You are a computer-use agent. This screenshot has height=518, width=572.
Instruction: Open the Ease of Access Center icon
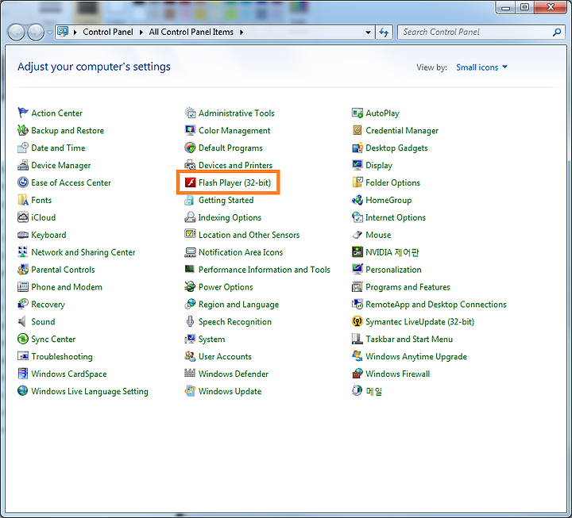22,182
